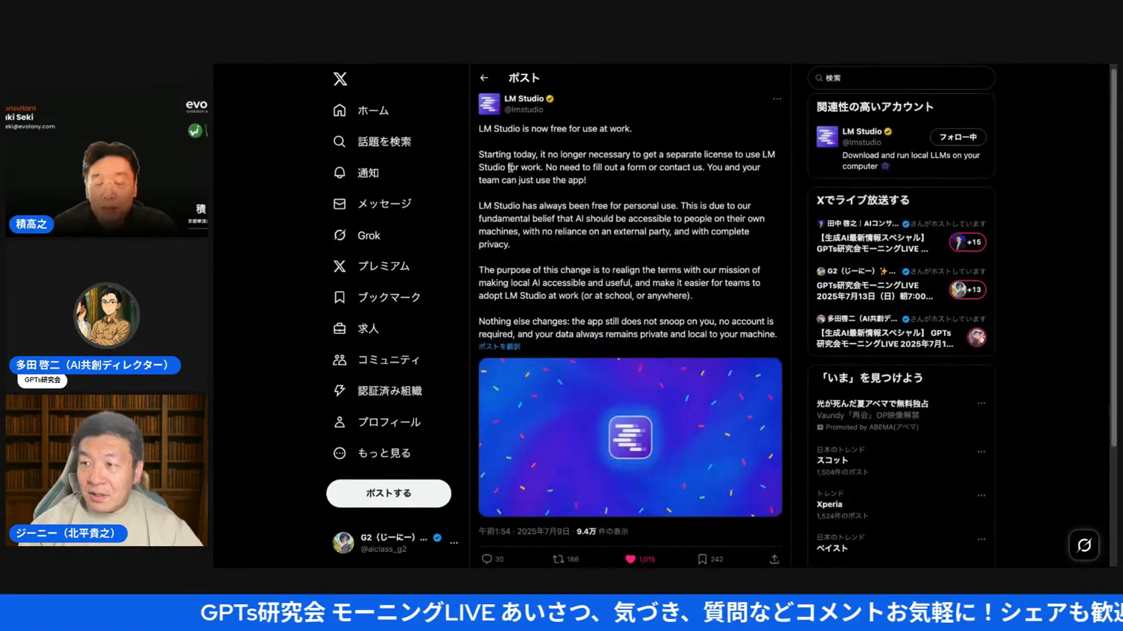
Task: Select ホーム in navigation menu
Action: (373, 110)
